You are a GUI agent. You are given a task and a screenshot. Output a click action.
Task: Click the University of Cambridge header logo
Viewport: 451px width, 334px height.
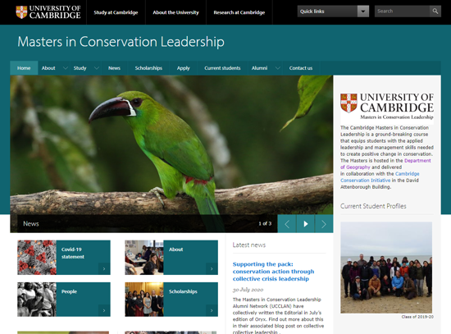(x=48, y=12)
